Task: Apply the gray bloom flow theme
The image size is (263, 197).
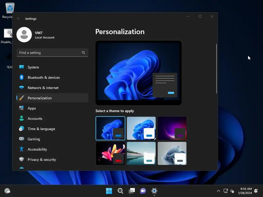Action: pos(172,153)
